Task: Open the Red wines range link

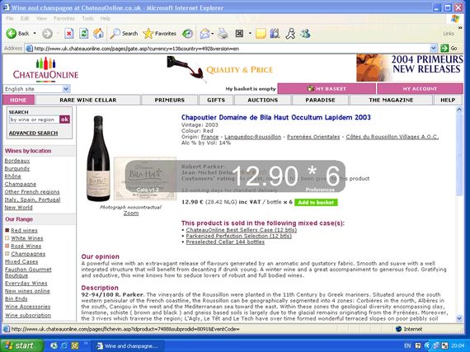Action: tap(24, 230)
